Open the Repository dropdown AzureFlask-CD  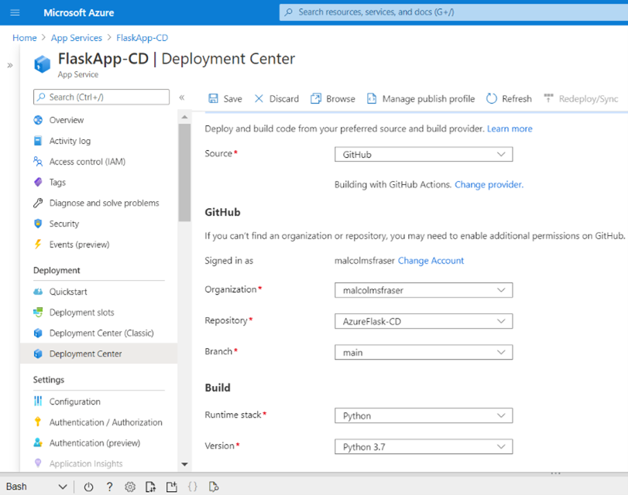pos(424,321)
